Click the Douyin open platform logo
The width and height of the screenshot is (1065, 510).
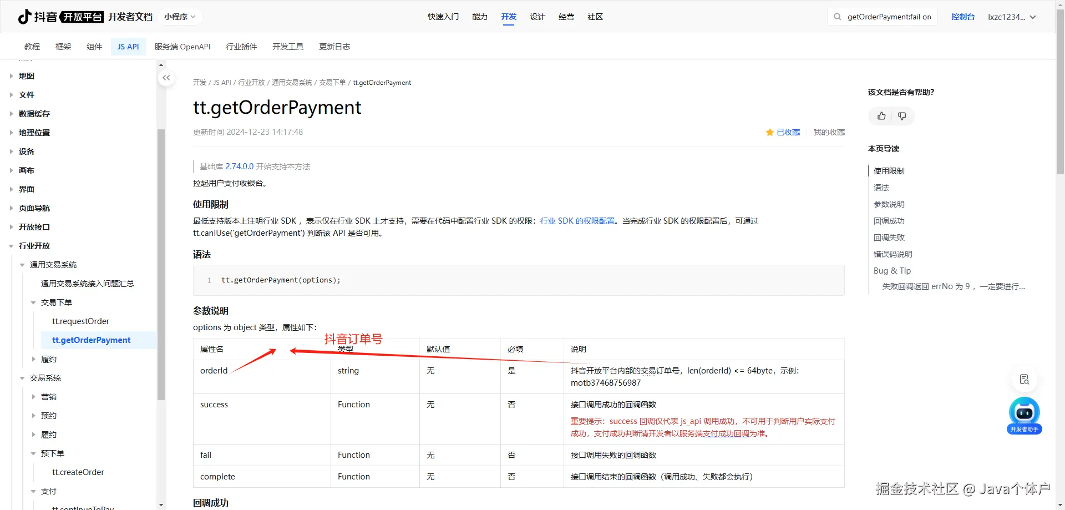click(x=60, y=17)
